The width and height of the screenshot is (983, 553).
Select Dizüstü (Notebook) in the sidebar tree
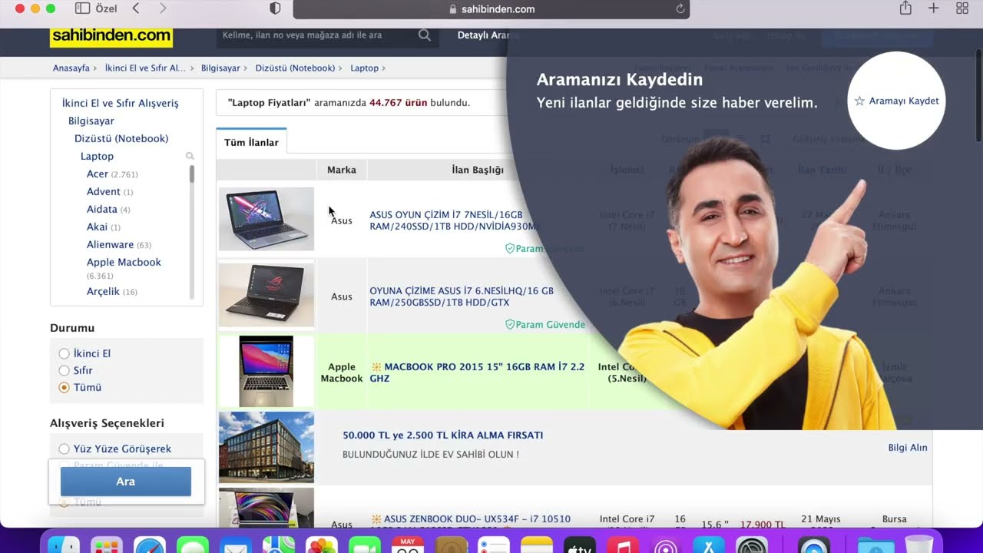coord(121,138)
